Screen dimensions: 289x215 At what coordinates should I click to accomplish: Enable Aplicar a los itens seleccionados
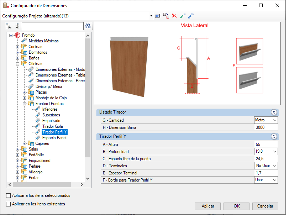(8, 195)
